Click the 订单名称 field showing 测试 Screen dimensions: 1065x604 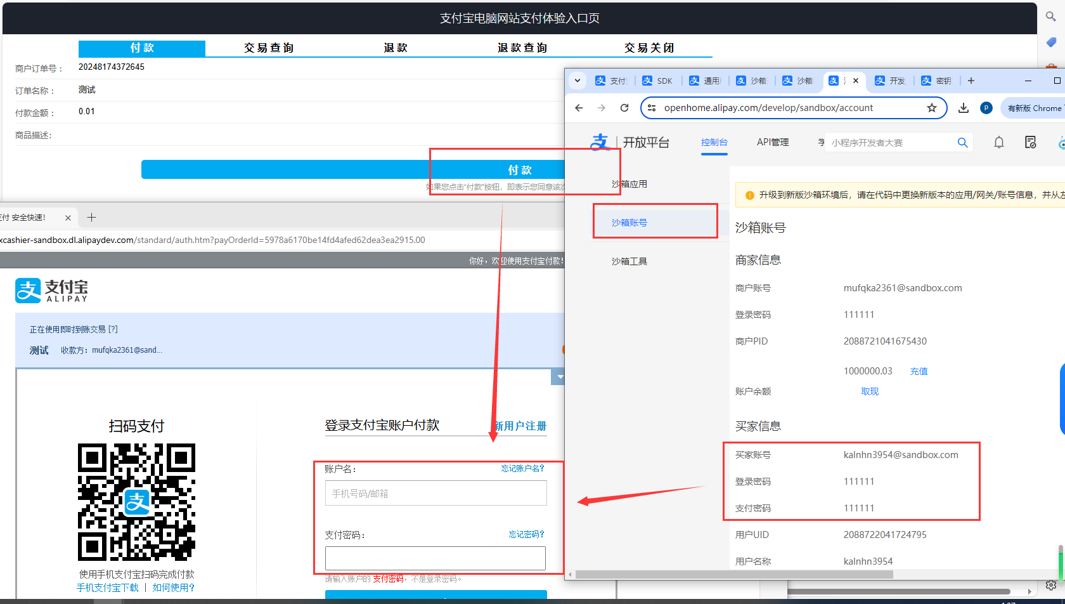pos(87,89)
